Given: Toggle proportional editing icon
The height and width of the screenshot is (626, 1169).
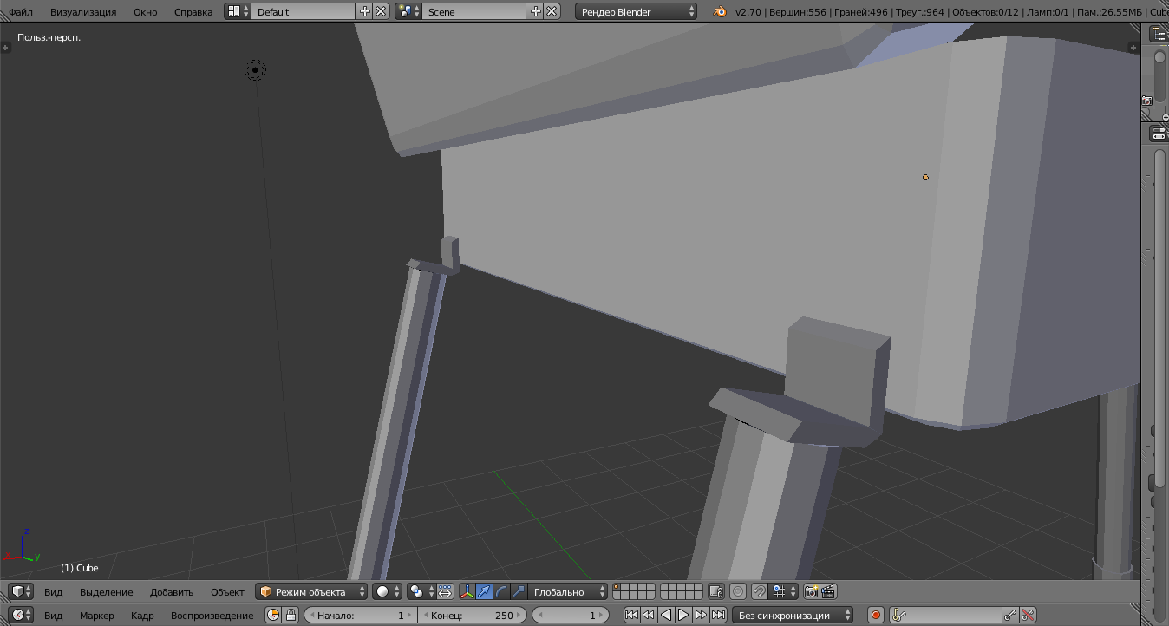Looking at the screenshot, I should click(x=738, y=591).
